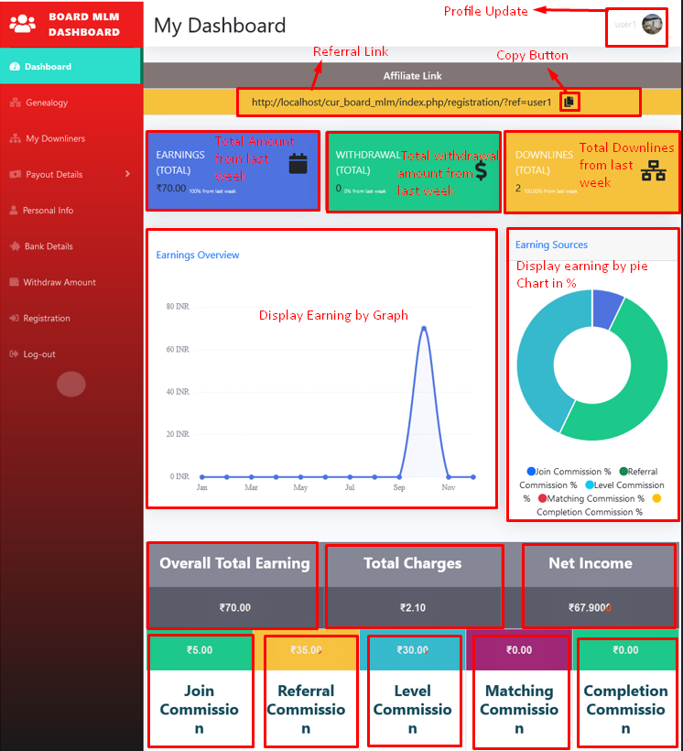Click the Bank Details piggy bank icon

pyautogui.click(x=15, y=246)
